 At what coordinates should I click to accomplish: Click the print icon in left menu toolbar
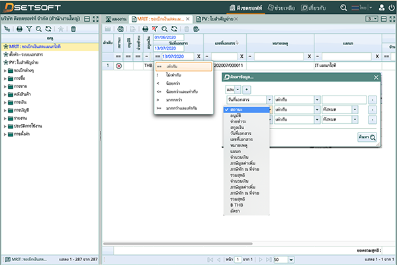pyautogui.click(x=19, y=29)
